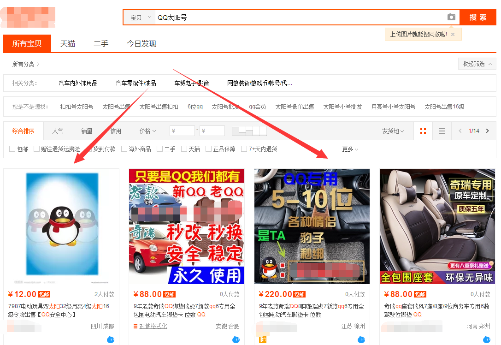Sort results by 销量
The width and height of the screenshot is (501, 345).
(87, 131)
